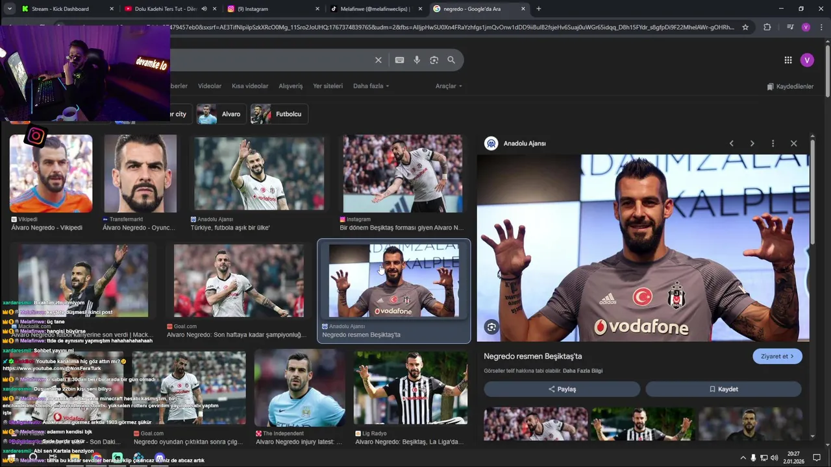Screen dimensions: 831x467
Task: Open the large Negredo preview image
Action: tap(643, 248)
